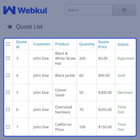Check the box for quote 4
This screenshot has width=140, height=140.
tap(8, 75)
